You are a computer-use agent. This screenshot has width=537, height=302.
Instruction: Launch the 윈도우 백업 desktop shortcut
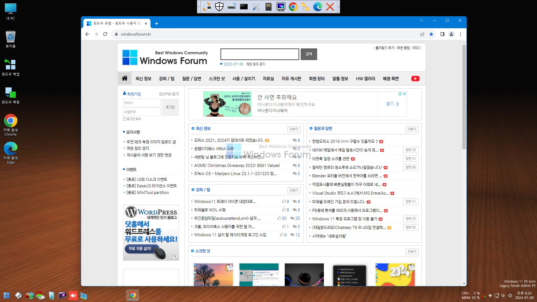11,67
